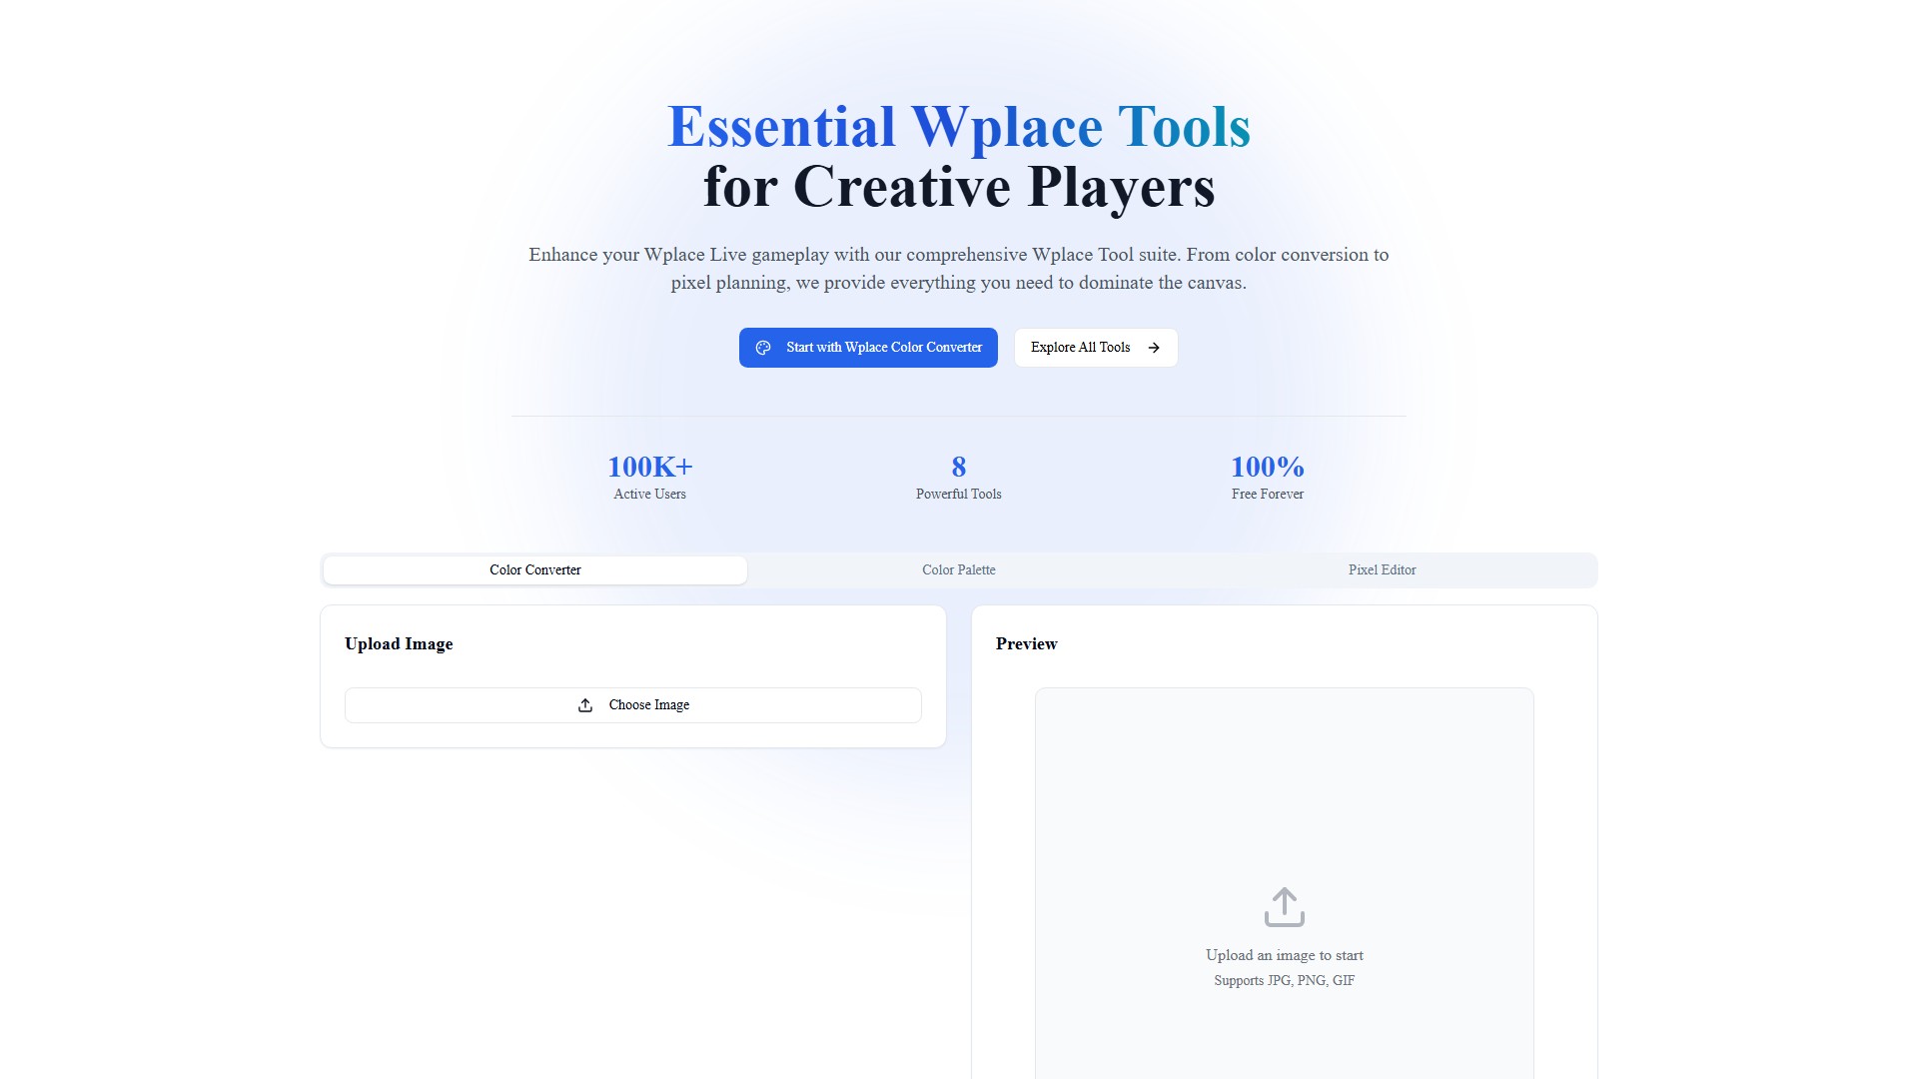Image resolution: width=1918 pixels, height=1079 pixels.
Task: Click the 'for Creative Players' heading line
Action: (958, 187)
